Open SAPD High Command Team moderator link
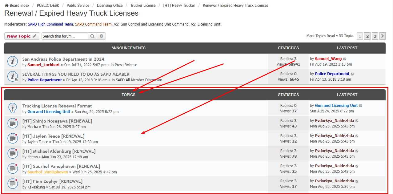 point(50,24)
